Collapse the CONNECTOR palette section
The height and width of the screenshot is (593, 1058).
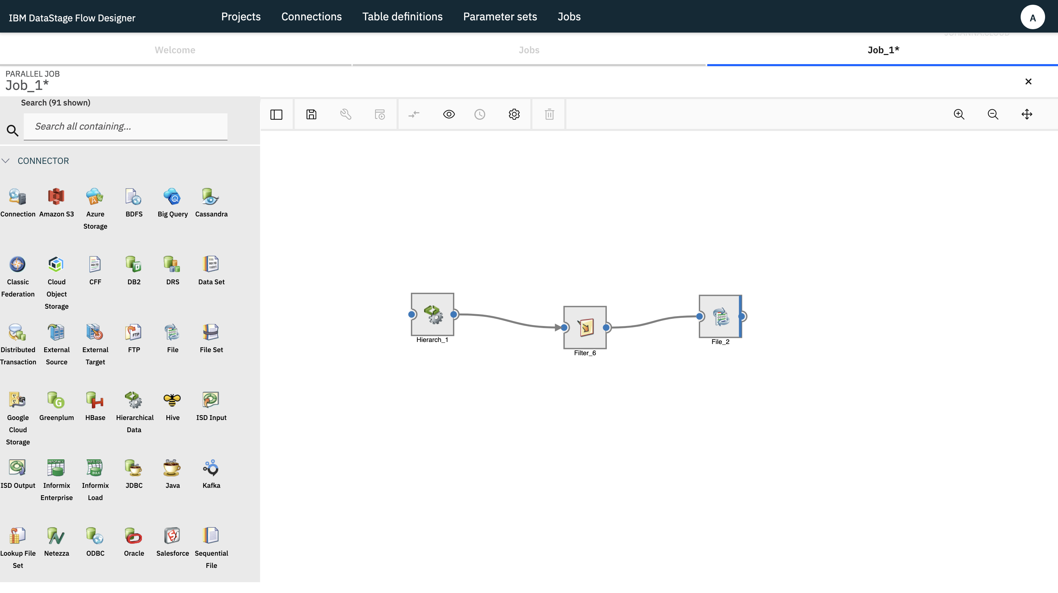[6, 160]
